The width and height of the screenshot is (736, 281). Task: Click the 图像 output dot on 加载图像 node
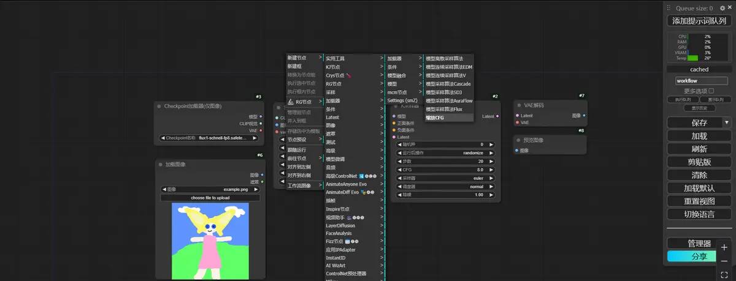tap(262, 174)
